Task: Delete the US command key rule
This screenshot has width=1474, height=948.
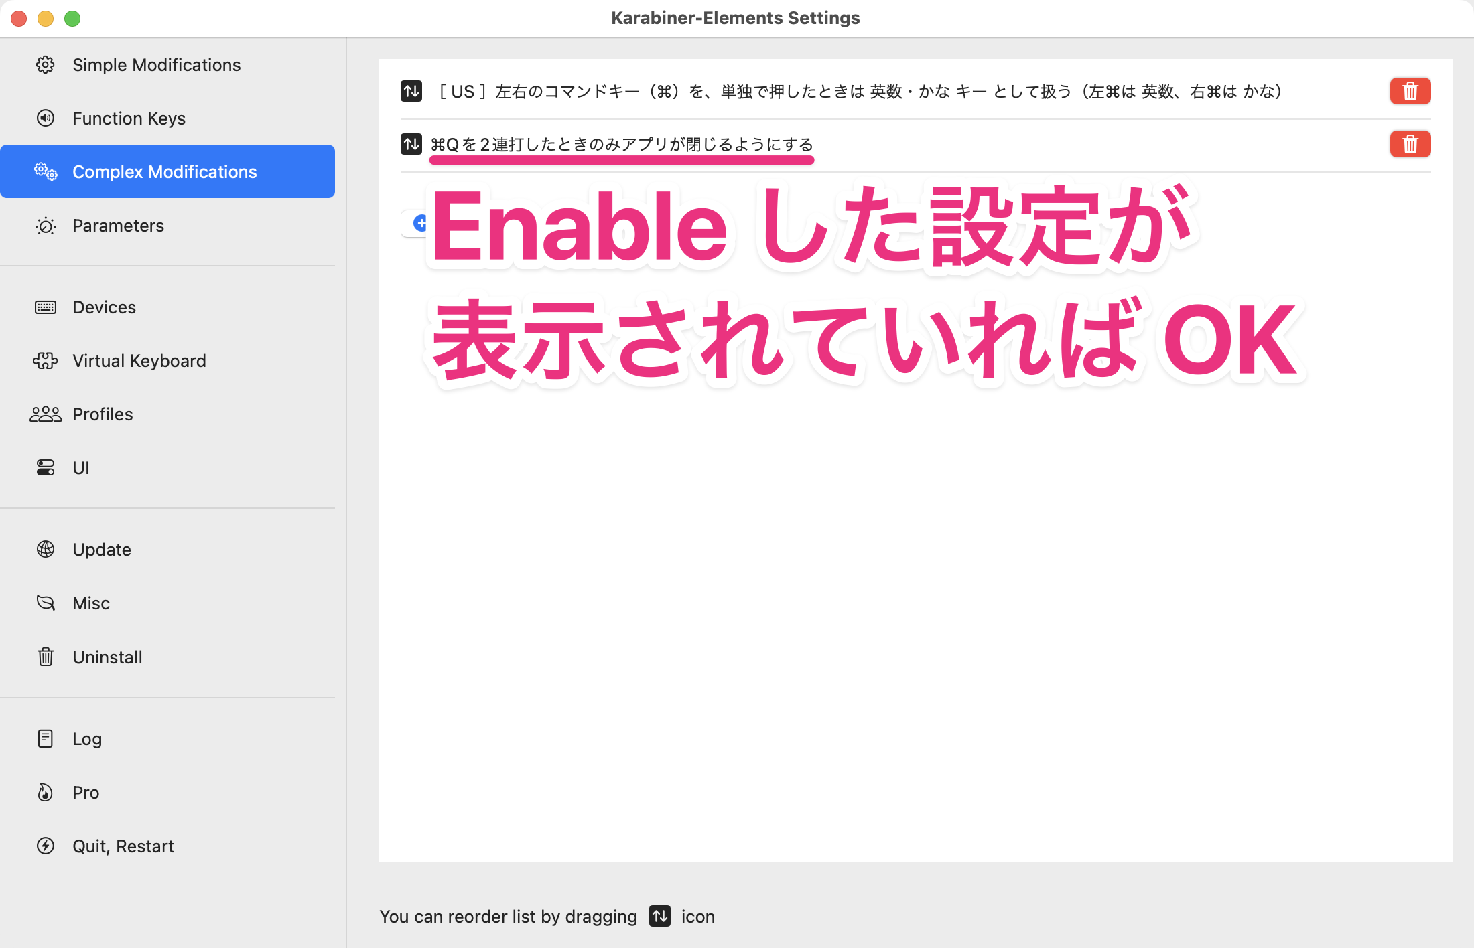Action: click(x=1410, y=91)
